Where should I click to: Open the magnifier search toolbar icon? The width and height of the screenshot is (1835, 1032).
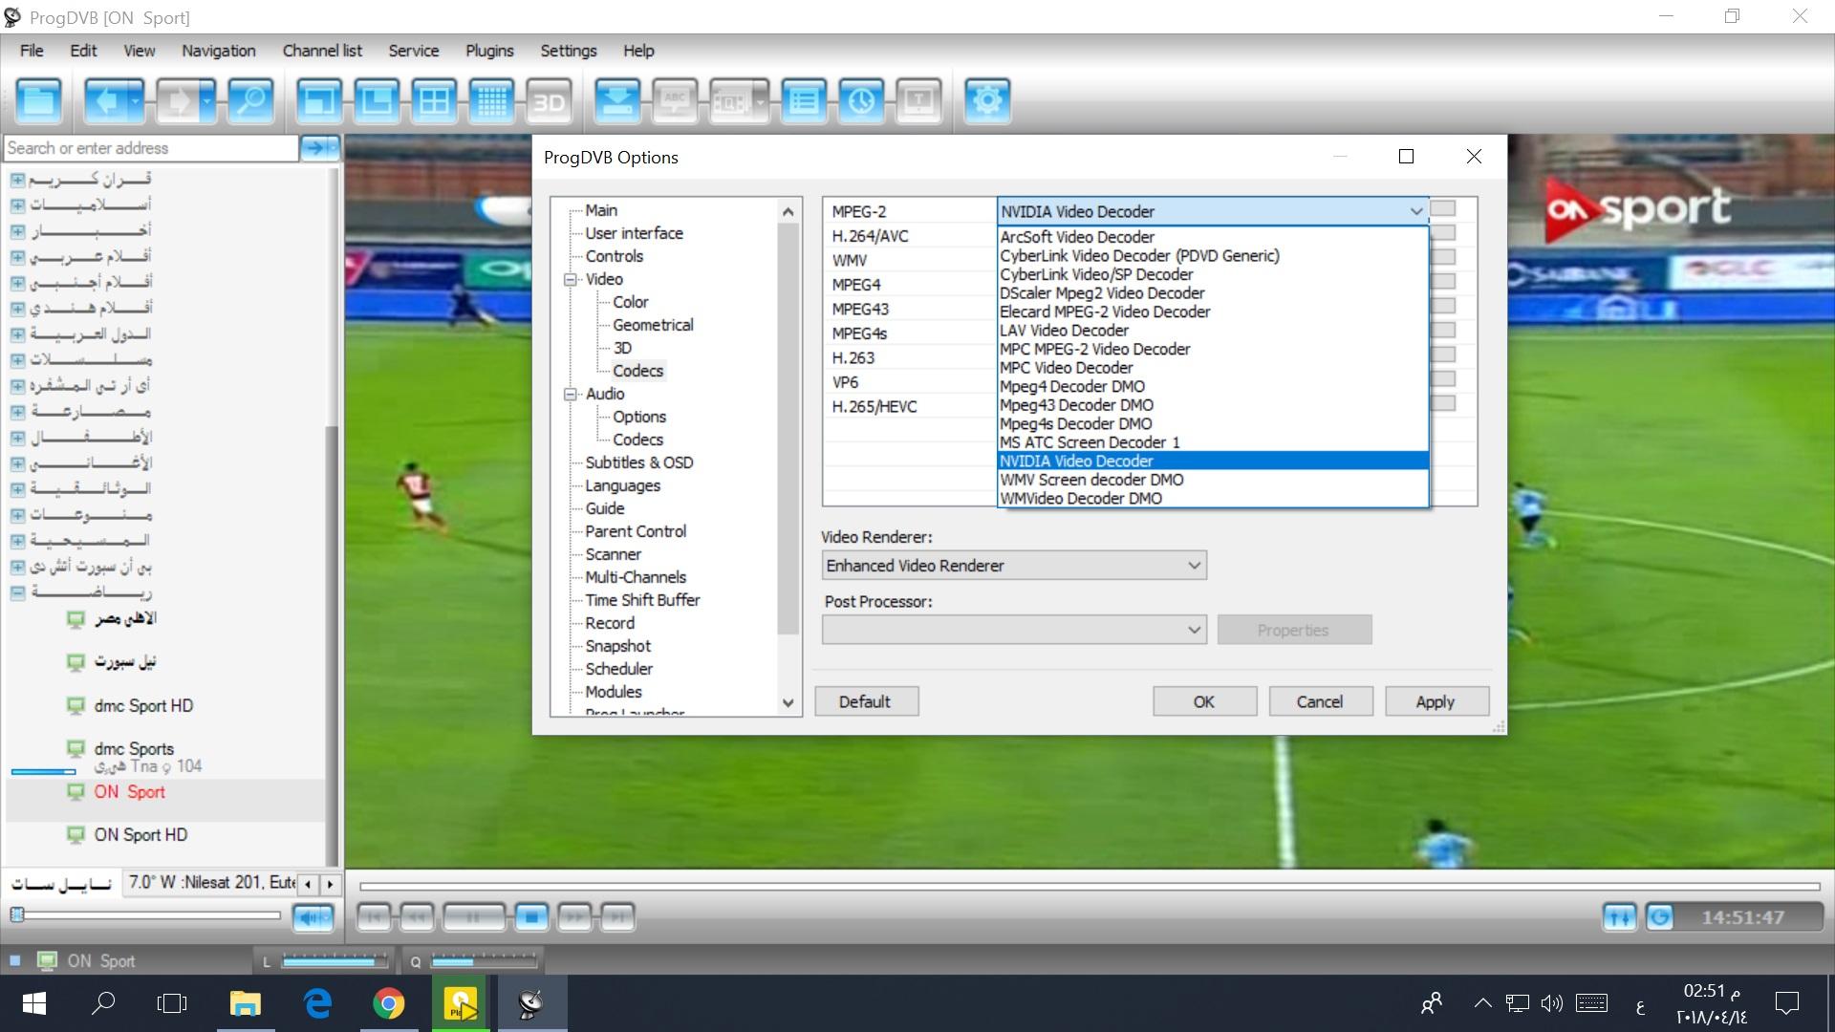click(x=251, y=100)
